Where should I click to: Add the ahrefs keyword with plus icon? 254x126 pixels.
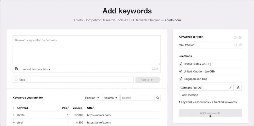click(14, 115)
